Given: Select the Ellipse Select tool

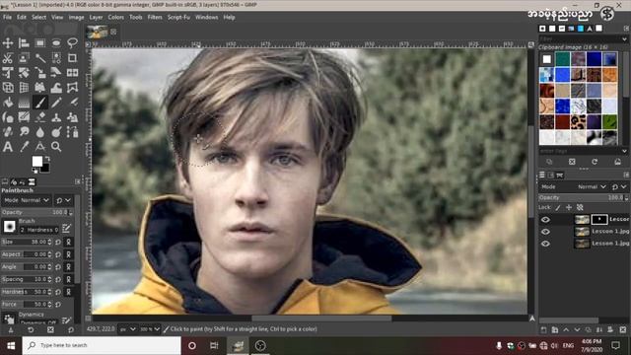Looking at the screenshot, I should (56, 42).
